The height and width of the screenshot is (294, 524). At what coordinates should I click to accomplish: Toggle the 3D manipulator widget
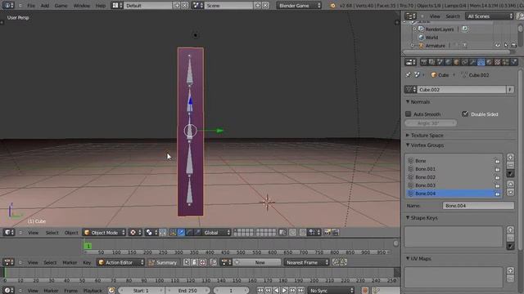point(173,233)
